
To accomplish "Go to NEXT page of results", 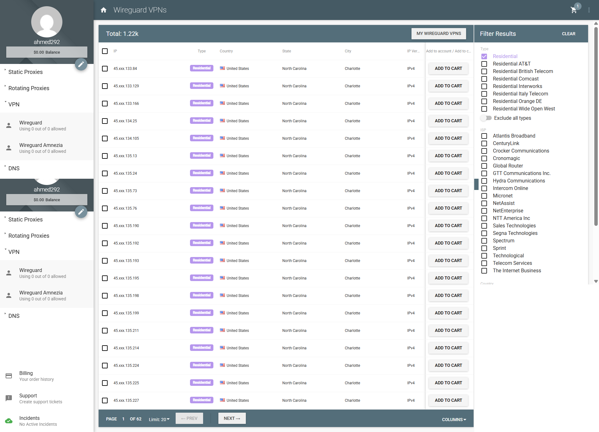I will tap(232, 418).
